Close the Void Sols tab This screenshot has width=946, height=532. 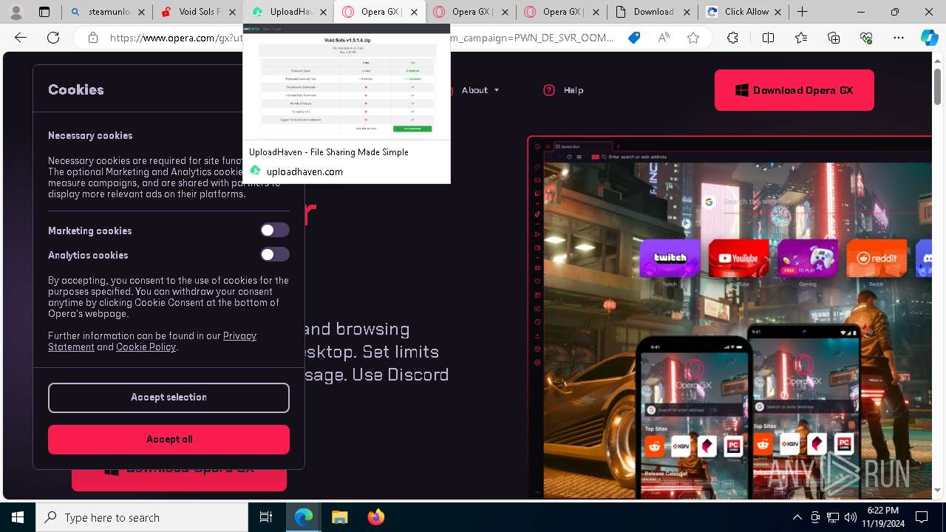[x=233, y=12]
